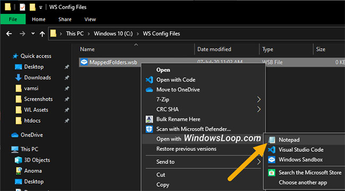Viewport: 345px width, 191px height.
Task: Open Downloads in Quick access
Action: [x=37, y=77]
